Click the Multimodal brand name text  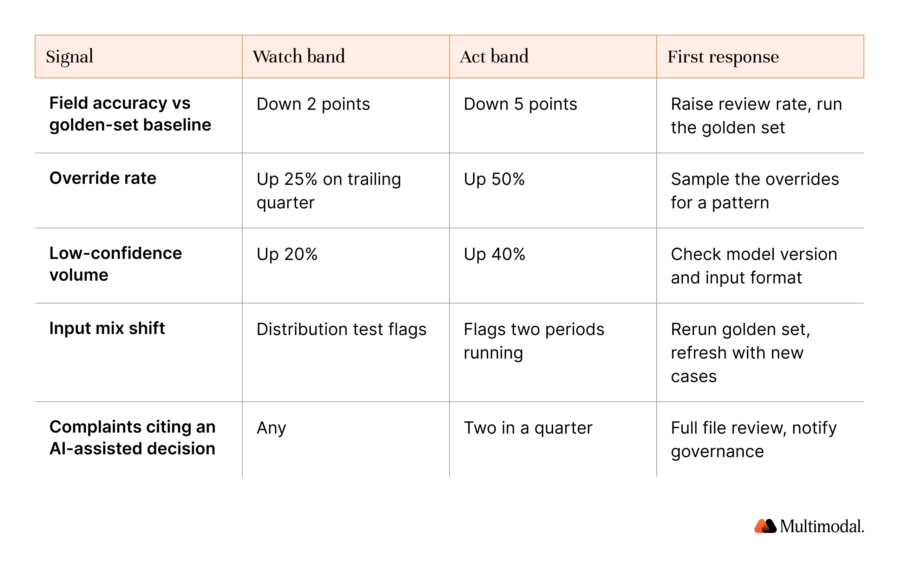click(822, 526)
